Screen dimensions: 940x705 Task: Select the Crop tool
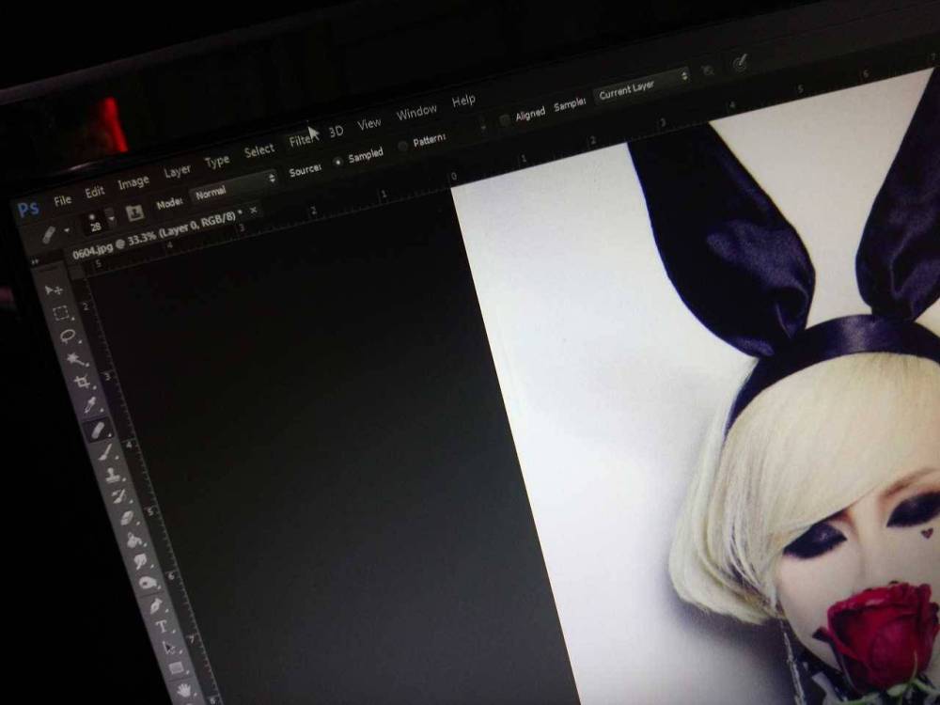(83, 382)
